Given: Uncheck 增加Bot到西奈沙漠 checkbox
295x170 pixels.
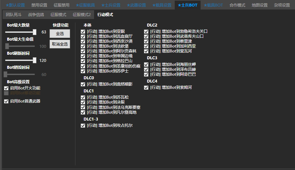Looking at the screenshot, I should [x=83, y=41].
